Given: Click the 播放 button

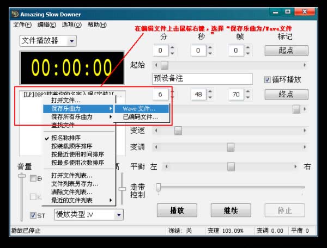Looking at the screenshot, I should [177, 210].
